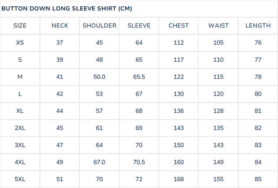Select the CHEST column header
This screenshot has width=278, height=188.
179,26
